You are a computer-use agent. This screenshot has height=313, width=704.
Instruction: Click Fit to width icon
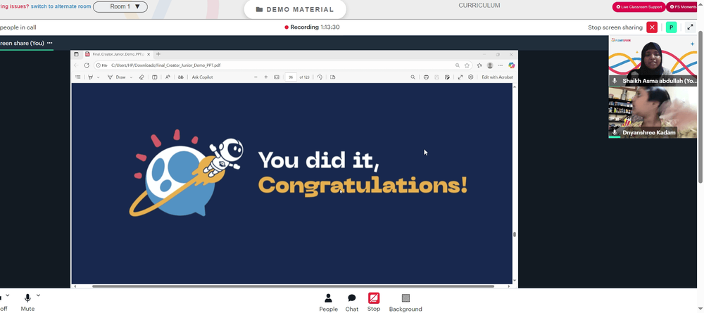click(277, 77)
